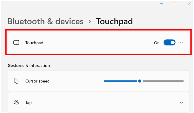Expand the Taps section chevron
Image resolution: width=194 pixels, height=113 pixels.
click(x=181, y=103)
